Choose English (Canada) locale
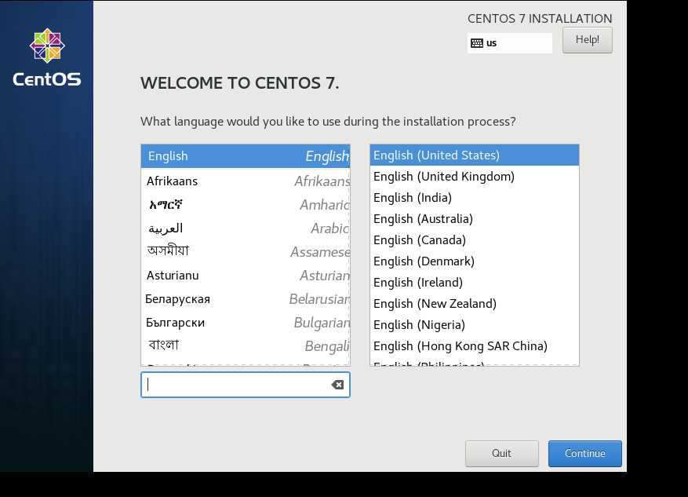The height and width of the screenshot is (497, 688). 475,240
